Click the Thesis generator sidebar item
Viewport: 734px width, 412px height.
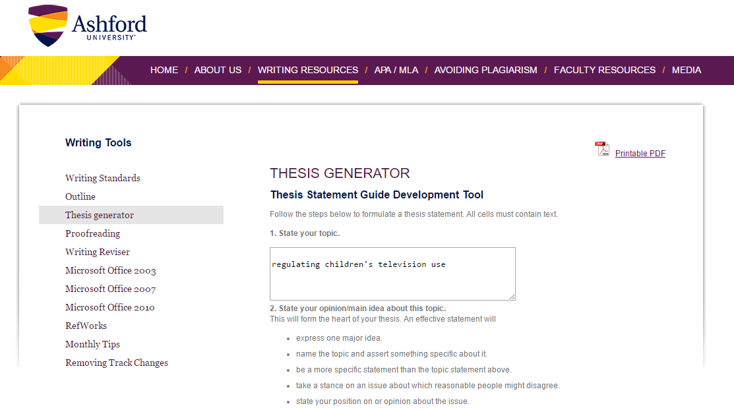tap(100, 215)
